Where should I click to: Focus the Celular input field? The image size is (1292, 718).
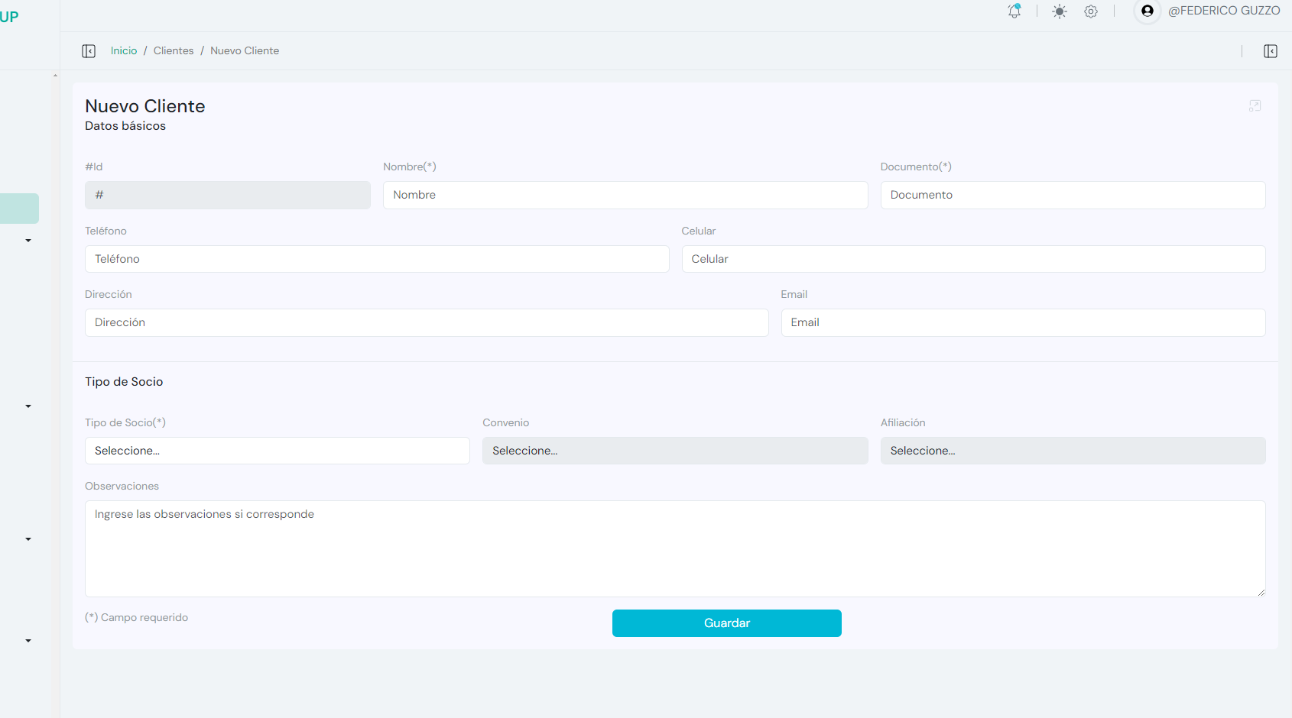coord(973,259)
